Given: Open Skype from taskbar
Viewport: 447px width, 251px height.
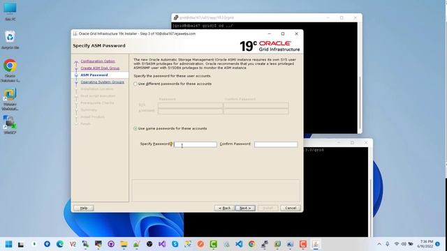Looking at the screenshot, I should (x=175, y=244).
